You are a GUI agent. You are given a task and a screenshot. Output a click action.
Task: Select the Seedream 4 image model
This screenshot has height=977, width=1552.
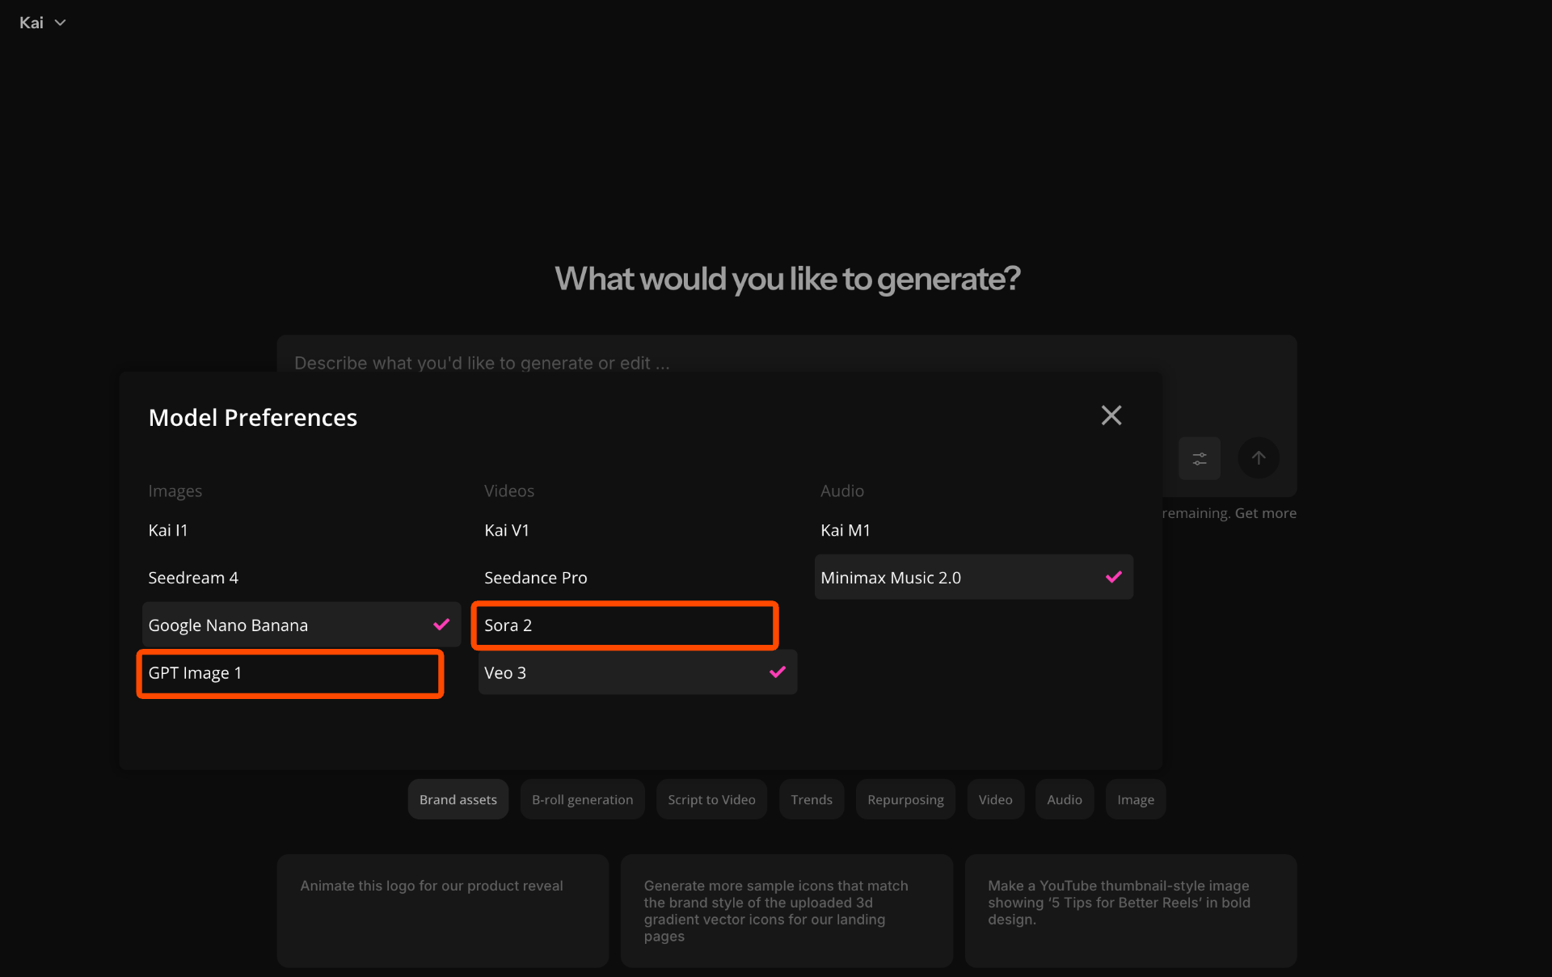tap(193, 577)
